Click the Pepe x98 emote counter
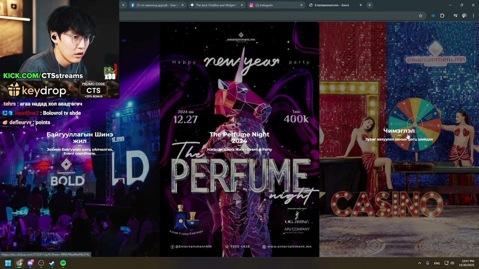The height and width of the screenshot is (269, 479). 110,73
